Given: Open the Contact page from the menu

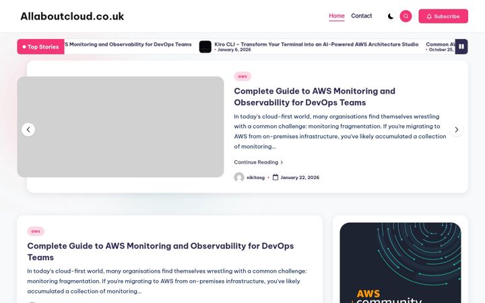Looking at the screenshot, I should tap(361, 15).
